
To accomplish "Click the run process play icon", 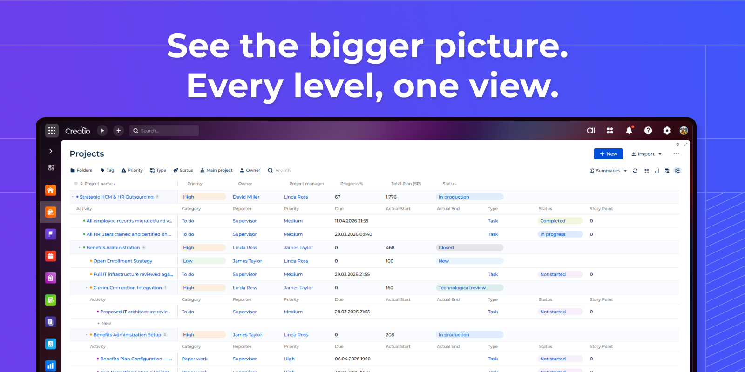I will click(102, 131).
